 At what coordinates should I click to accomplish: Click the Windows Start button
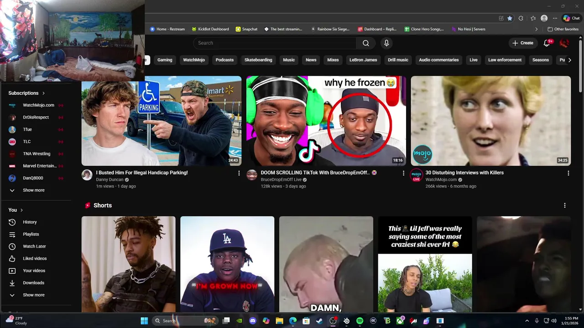coord(144,321)
